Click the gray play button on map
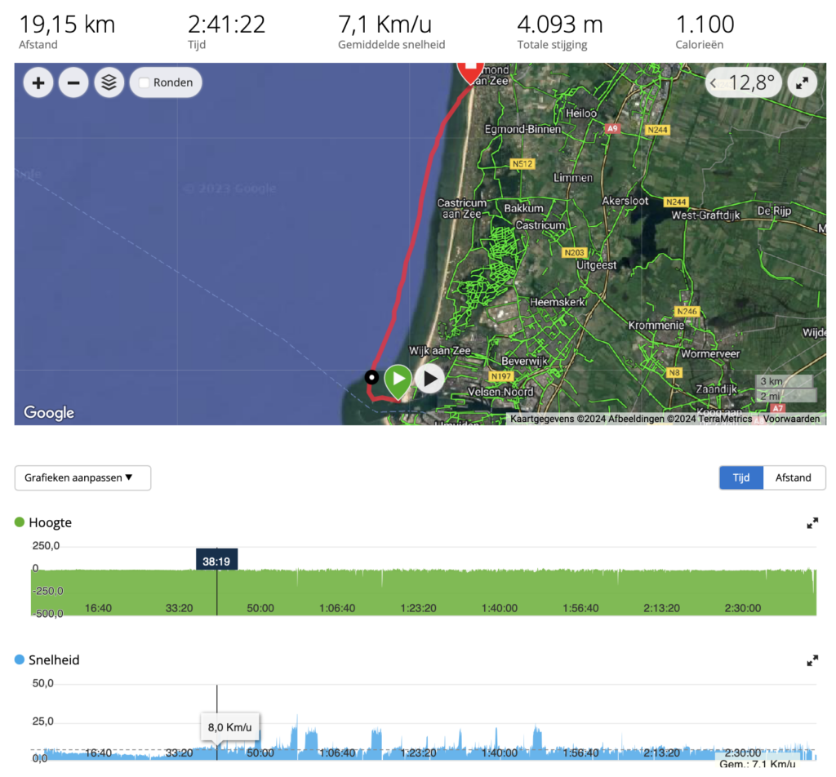 [429, 379]
